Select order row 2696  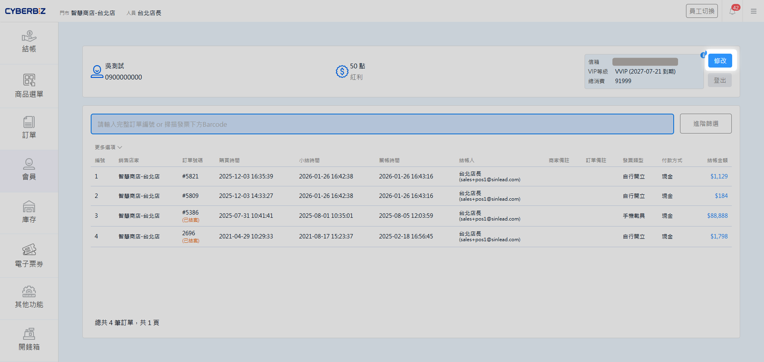(189, 233)
